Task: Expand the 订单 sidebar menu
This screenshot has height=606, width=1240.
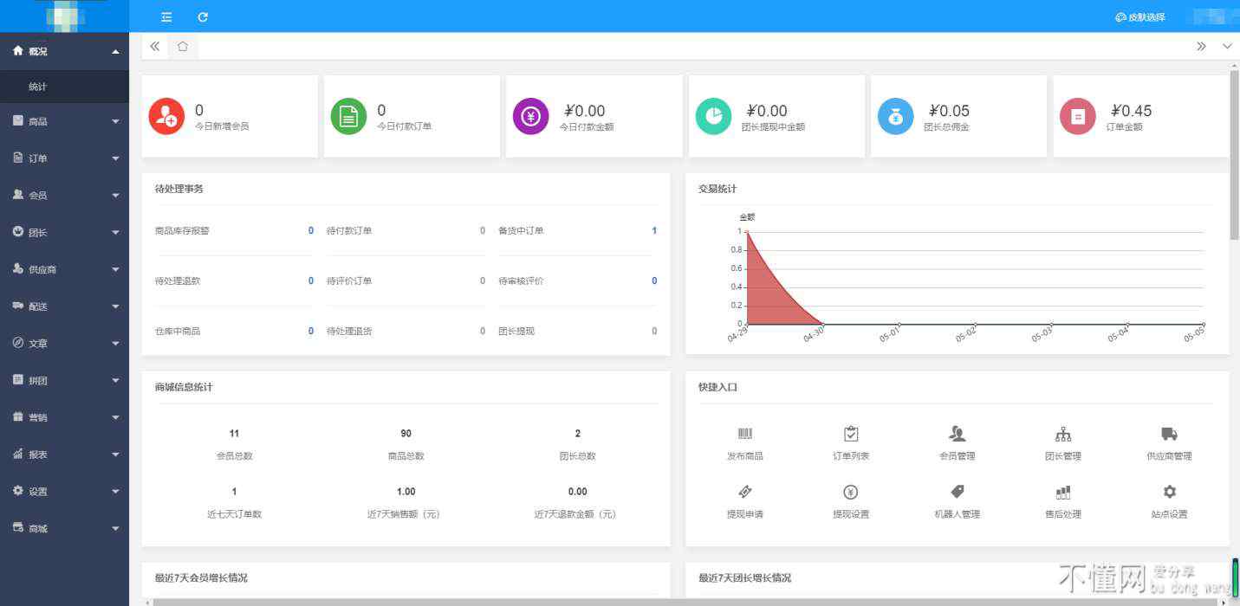Action: pos(64,158)
